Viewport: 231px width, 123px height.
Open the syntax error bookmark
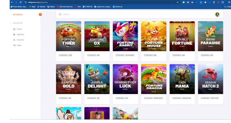[103, 7]
